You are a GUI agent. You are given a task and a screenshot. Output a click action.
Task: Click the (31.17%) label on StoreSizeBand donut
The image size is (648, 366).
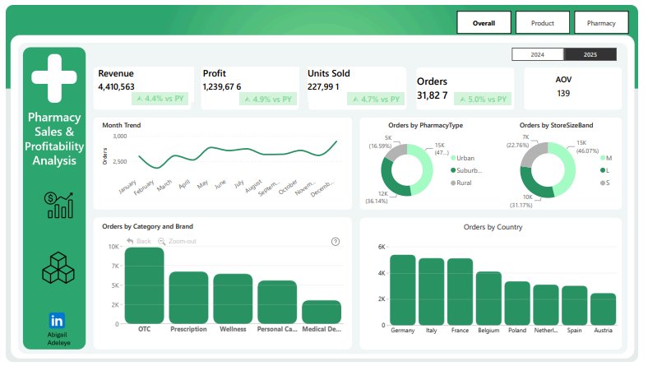click(521, 205)
